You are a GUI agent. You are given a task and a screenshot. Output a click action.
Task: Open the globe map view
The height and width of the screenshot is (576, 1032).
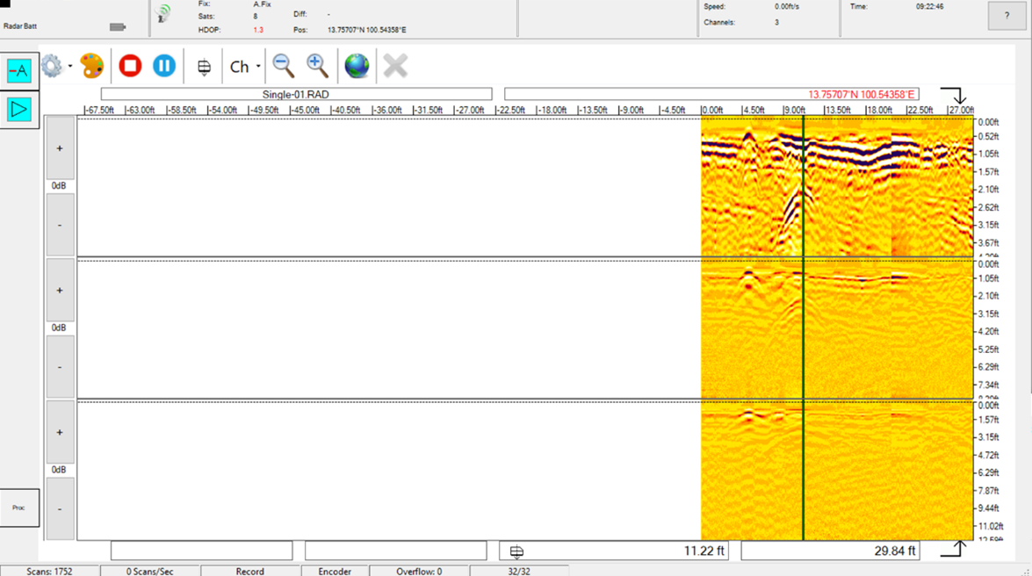[x=357, y=66]
